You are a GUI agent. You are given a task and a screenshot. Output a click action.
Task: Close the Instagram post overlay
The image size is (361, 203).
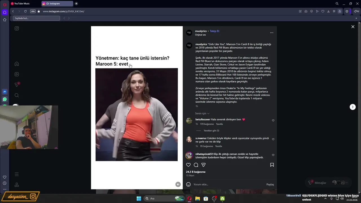tap(353, 27)
